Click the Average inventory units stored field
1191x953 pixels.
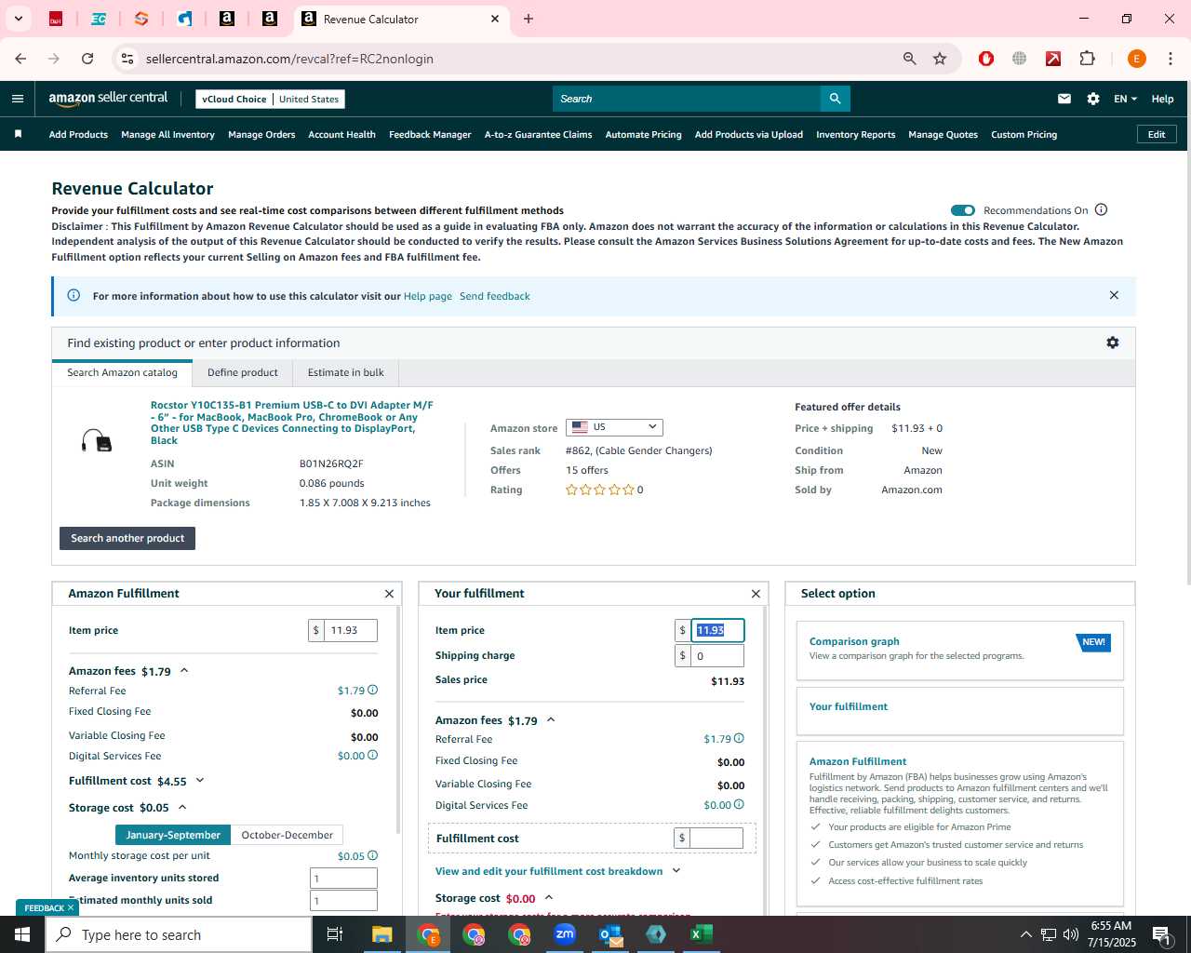pos(343,878)
